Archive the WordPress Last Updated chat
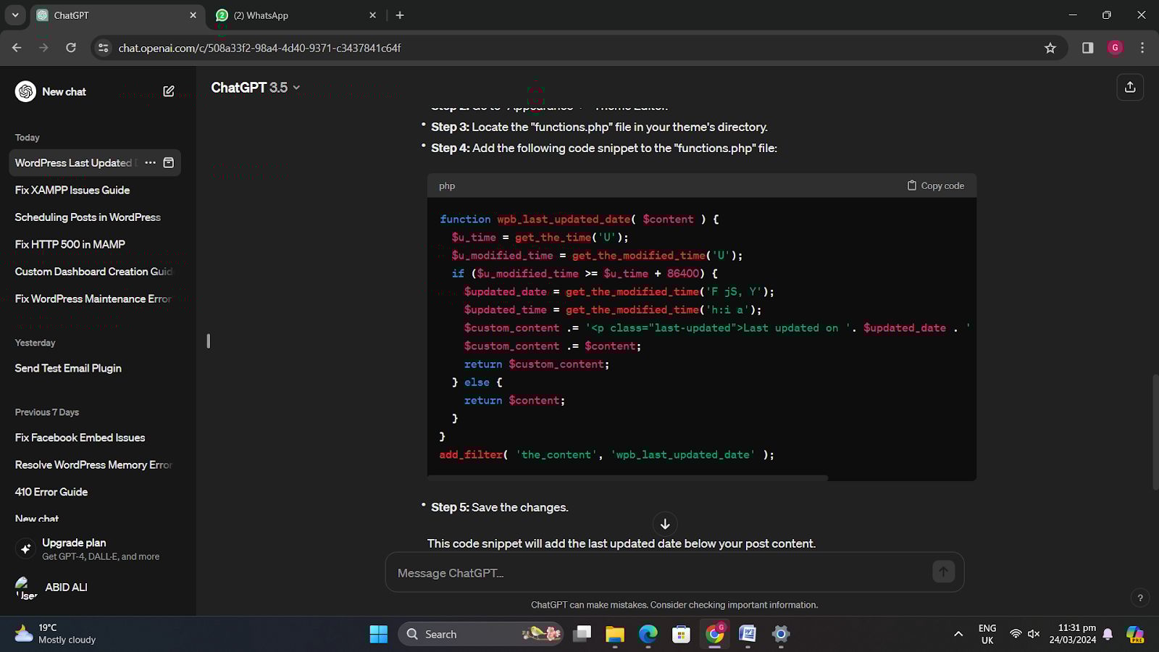This screenshot has height=652, width=1159. tap(169, 163)
